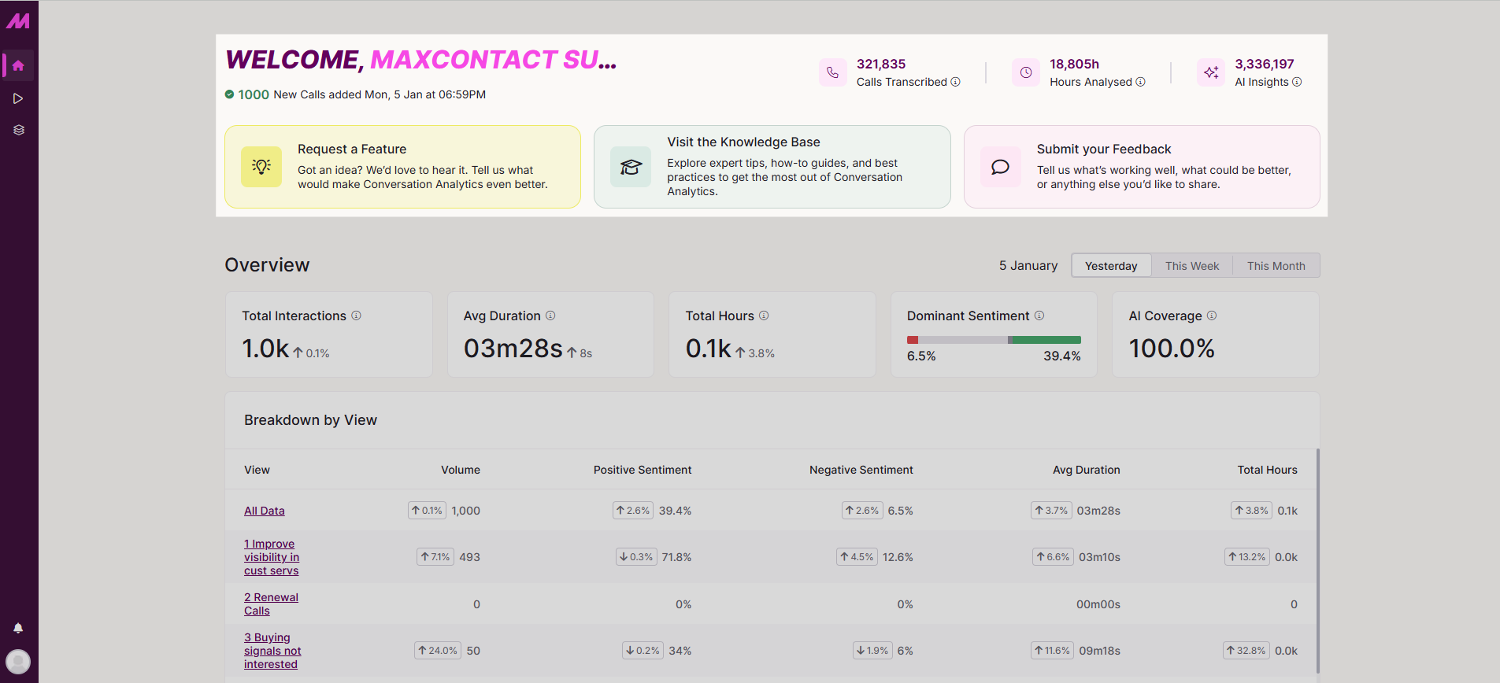
Task: Show info for Calls Transcribed
Action: coord(956,82)
